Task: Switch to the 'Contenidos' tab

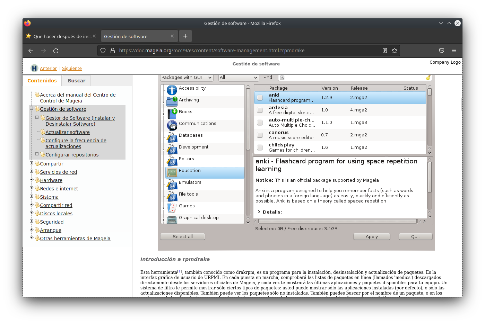Action: (x=42, y=81)
